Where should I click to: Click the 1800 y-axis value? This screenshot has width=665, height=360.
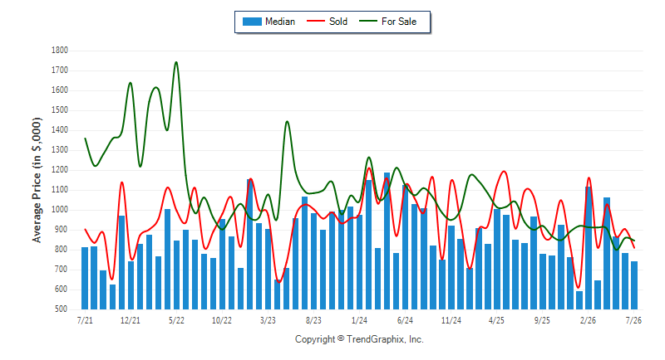click(60, 51)
